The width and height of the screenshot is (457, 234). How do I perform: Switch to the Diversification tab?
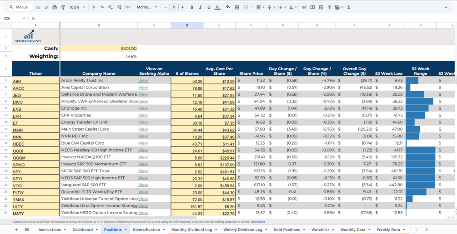(x=146, y=229)
